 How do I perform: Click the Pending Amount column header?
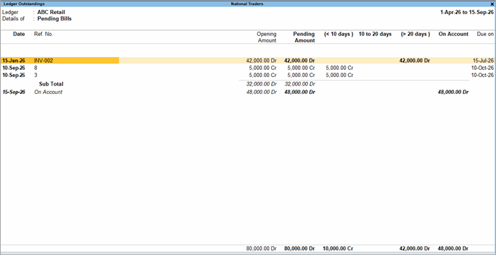304,37
